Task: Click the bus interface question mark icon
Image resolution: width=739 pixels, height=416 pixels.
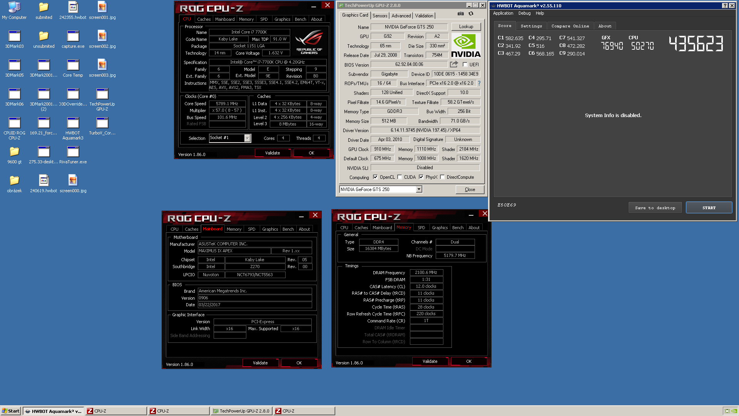Action: click(479, 83)
